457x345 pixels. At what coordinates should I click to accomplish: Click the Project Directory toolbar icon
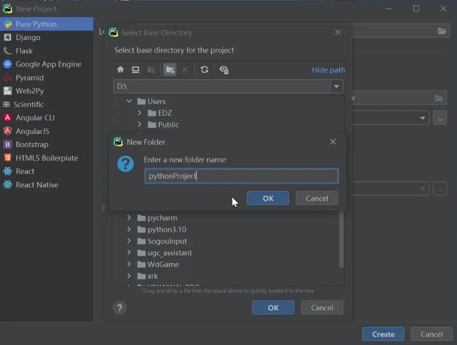point(151,70)
